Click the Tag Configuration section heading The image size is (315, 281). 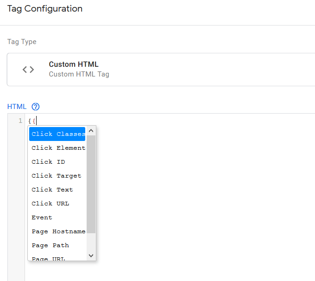click(45, 9)
